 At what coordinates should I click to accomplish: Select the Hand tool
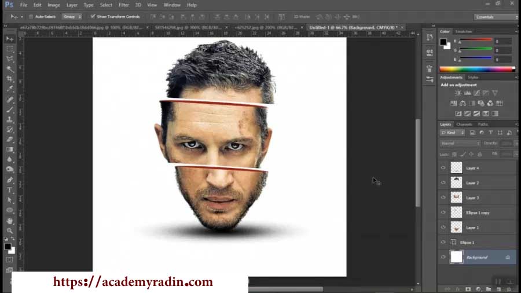pos(10,221)
